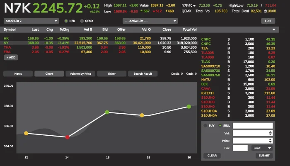Click the Vol field stepper arrows

(271, 133)
